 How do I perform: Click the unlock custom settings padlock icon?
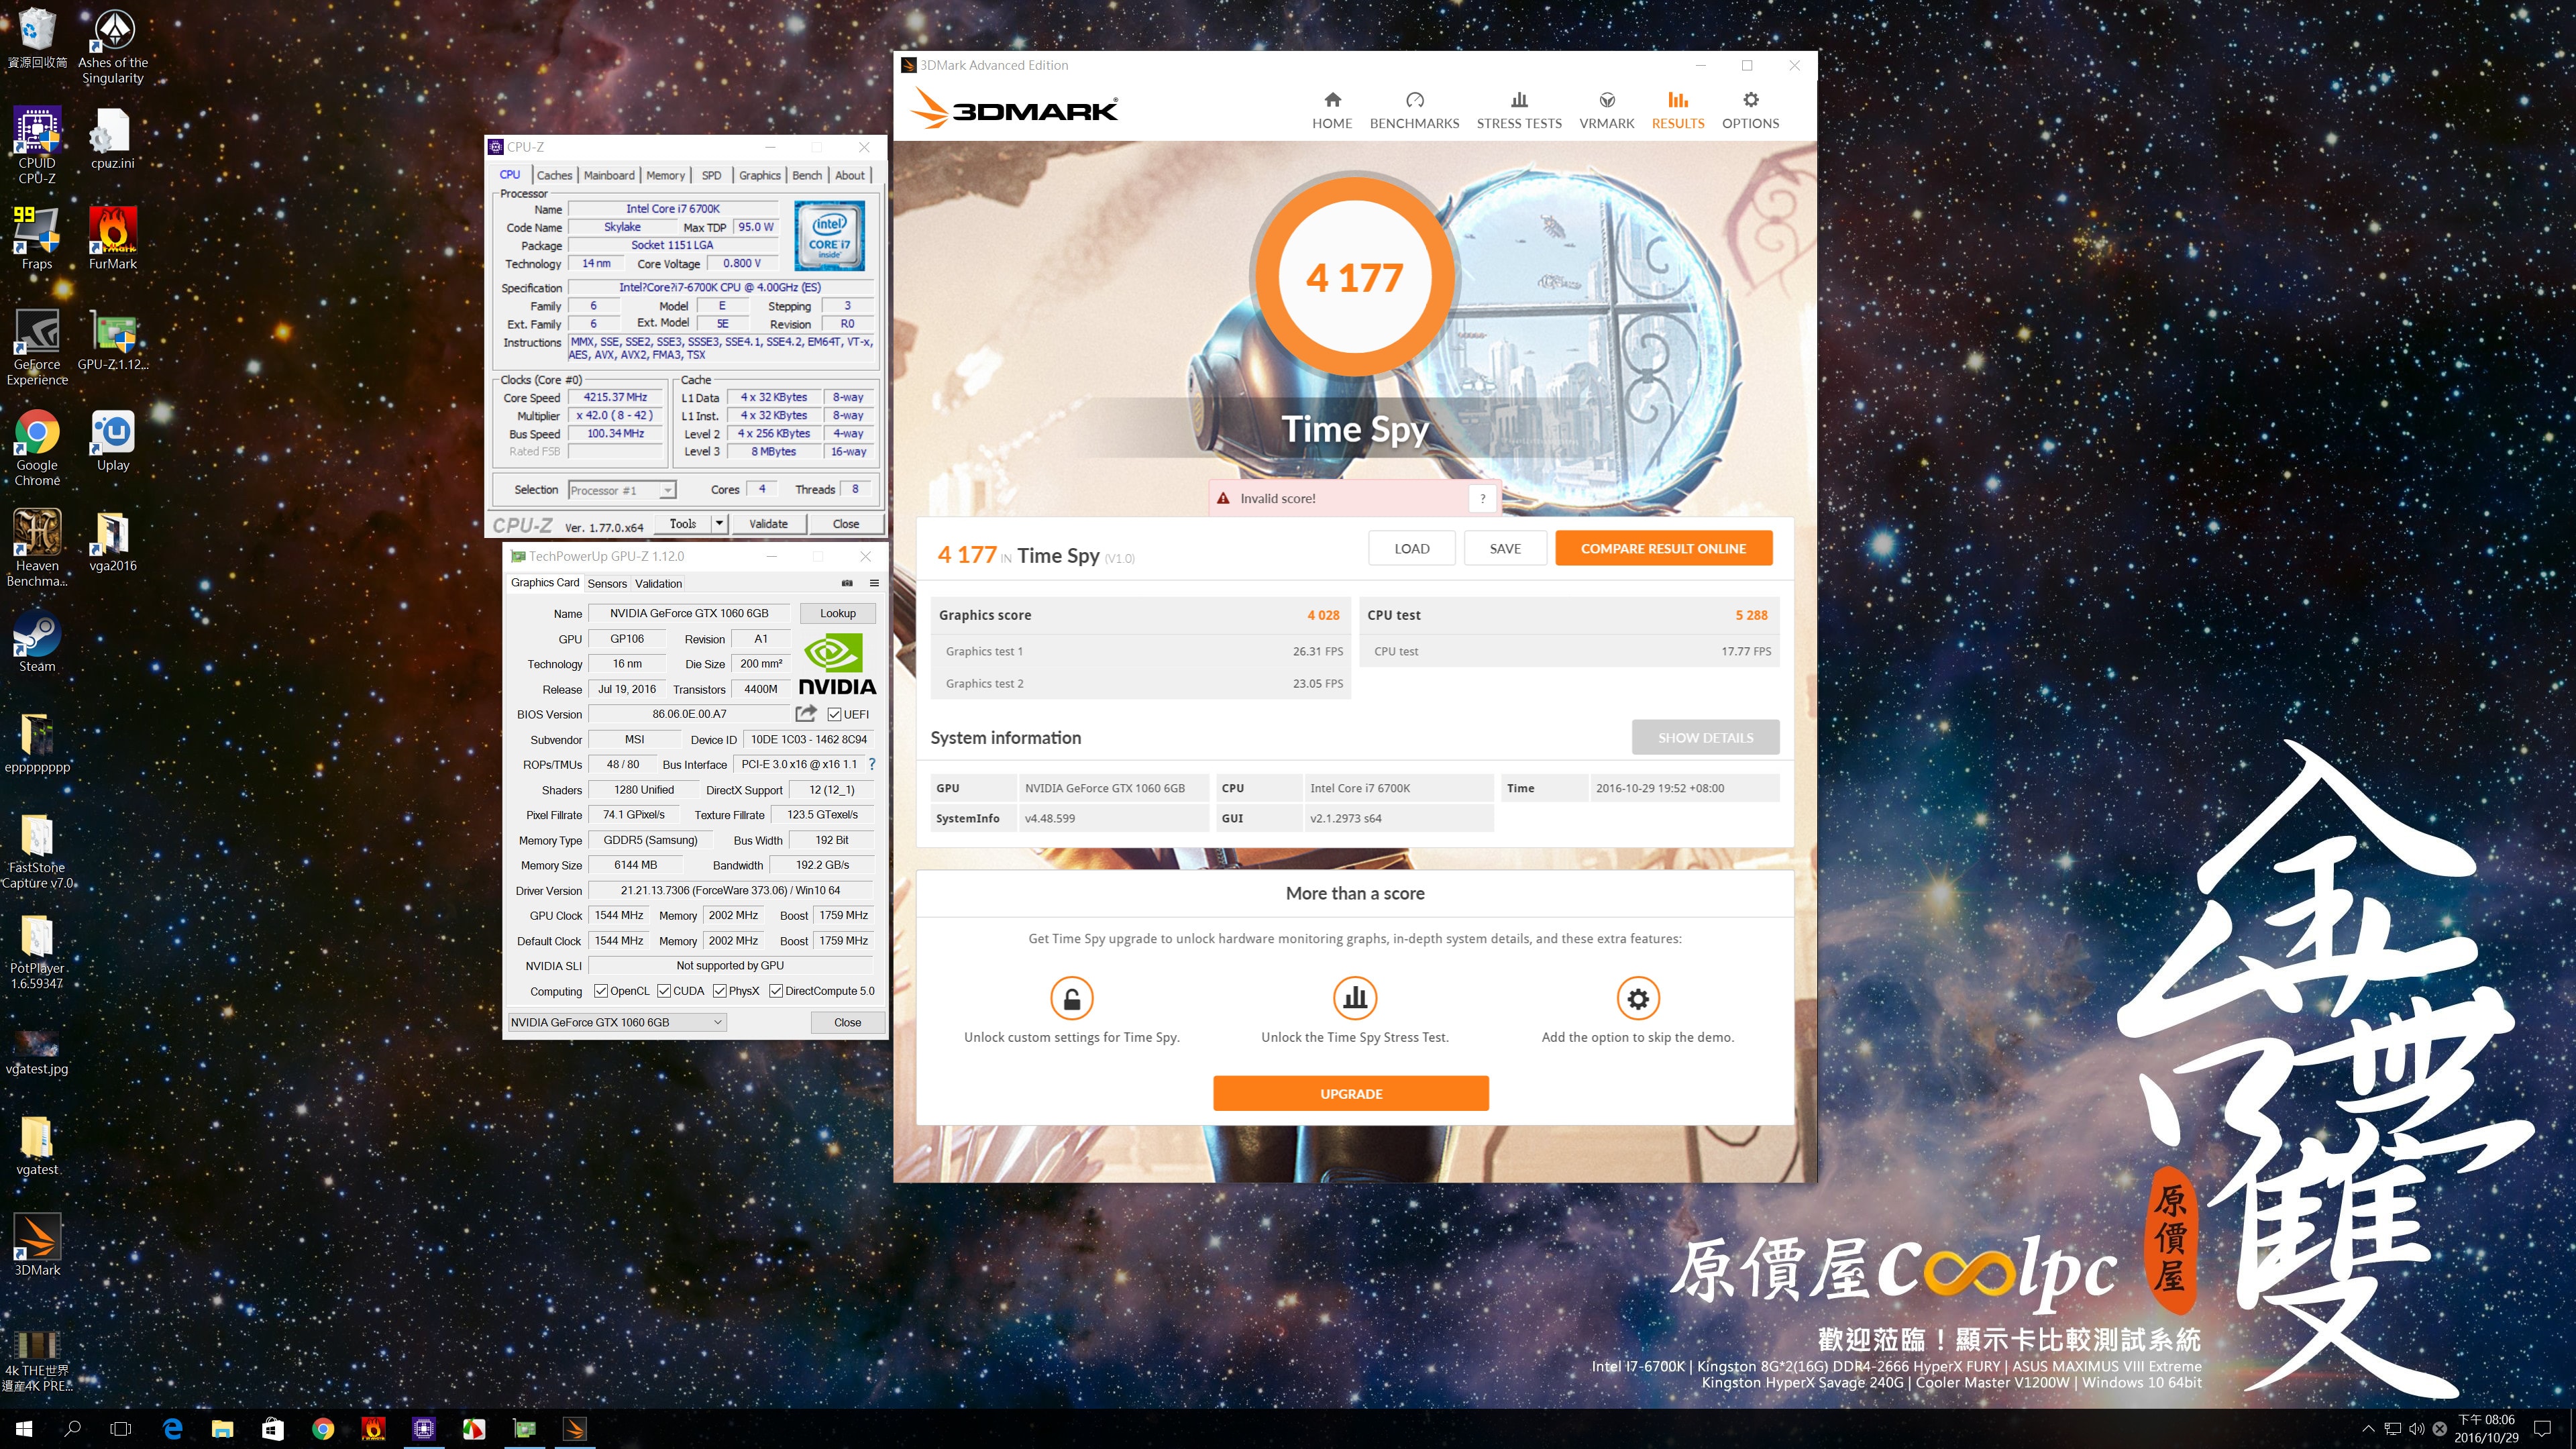click(x=1071, y=998)
